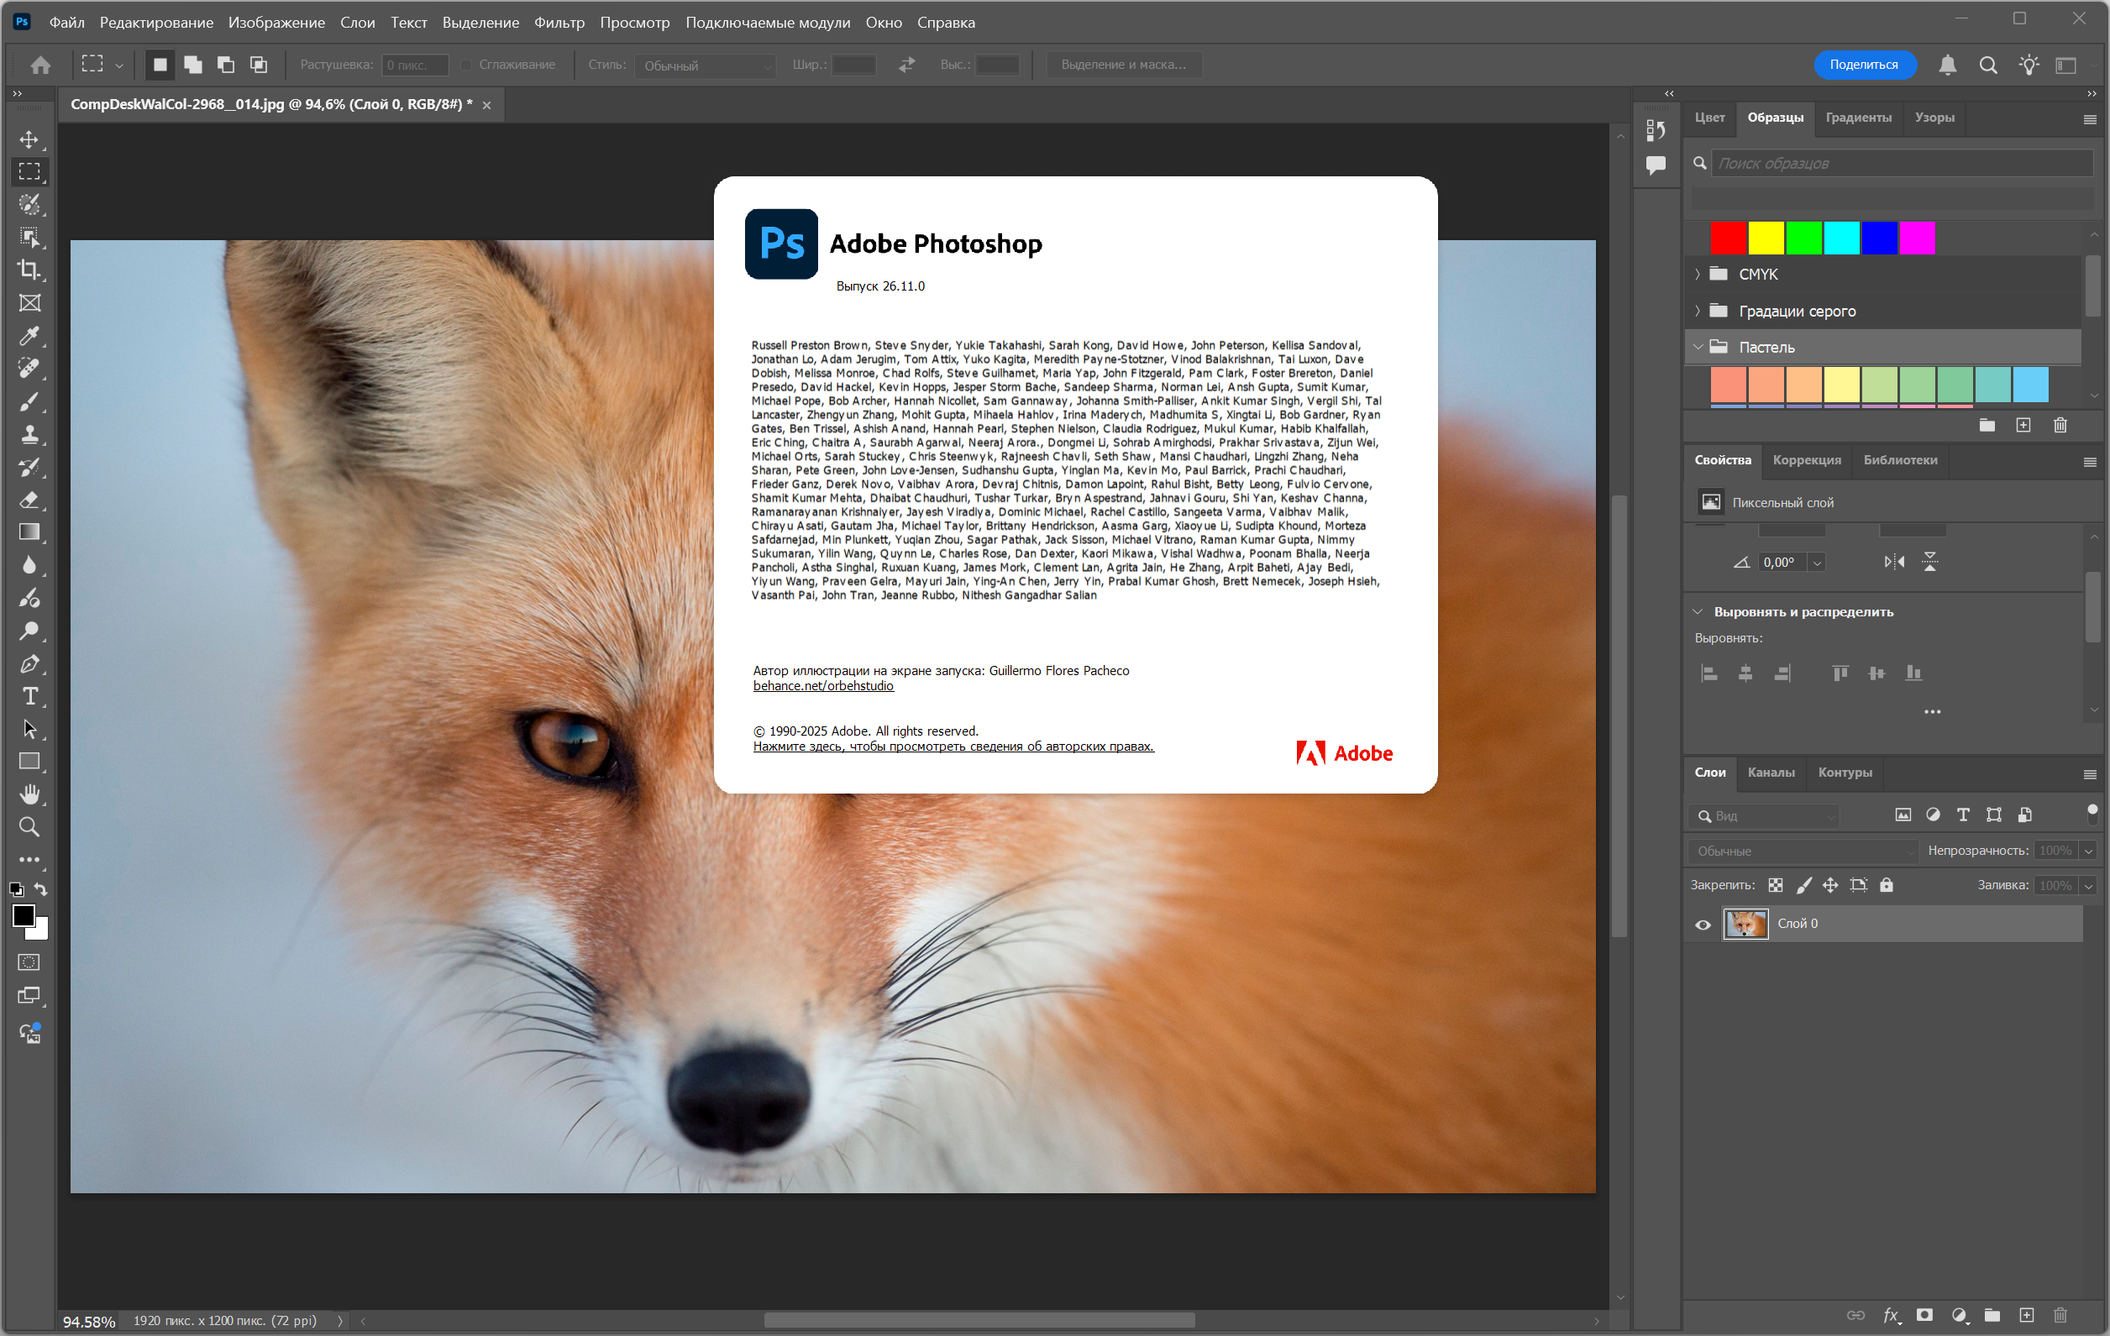Image resolution: width=2110 pixels, height=1336 pixels.
Task: Click the Поделиться button
Action: coord(1863,65)
